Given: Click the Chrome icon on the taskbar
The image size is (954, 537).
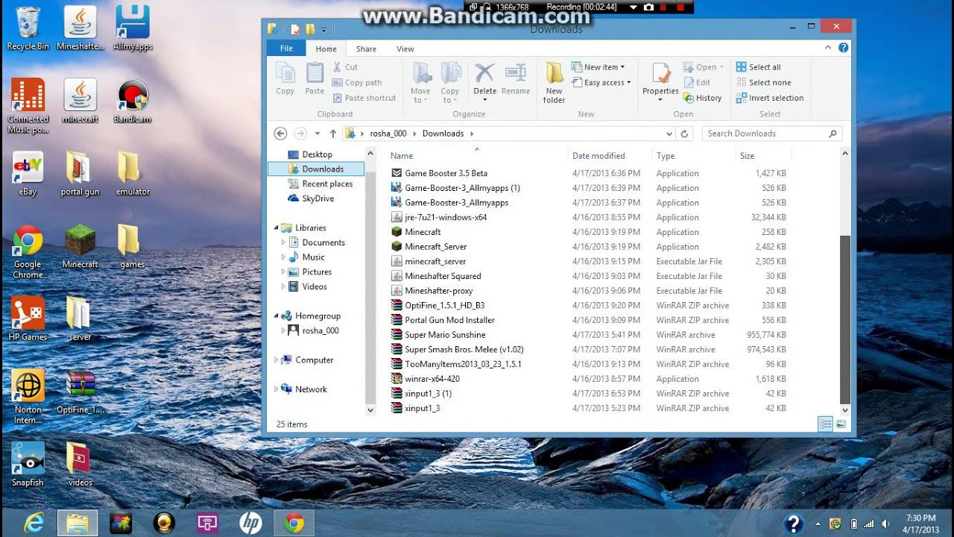Looking at the screenshot, I should point(294,523).
